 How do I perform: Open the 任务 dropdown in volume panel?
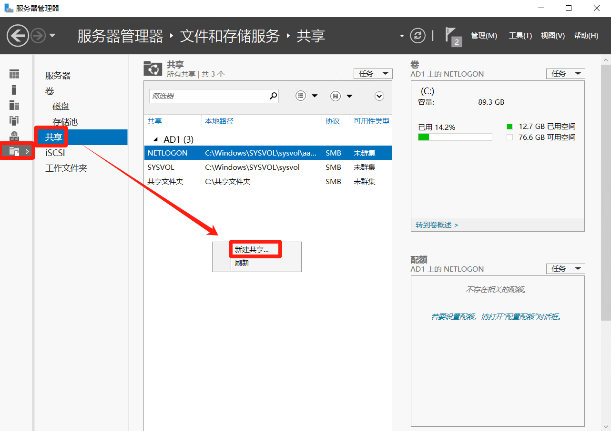click(565, 74)
